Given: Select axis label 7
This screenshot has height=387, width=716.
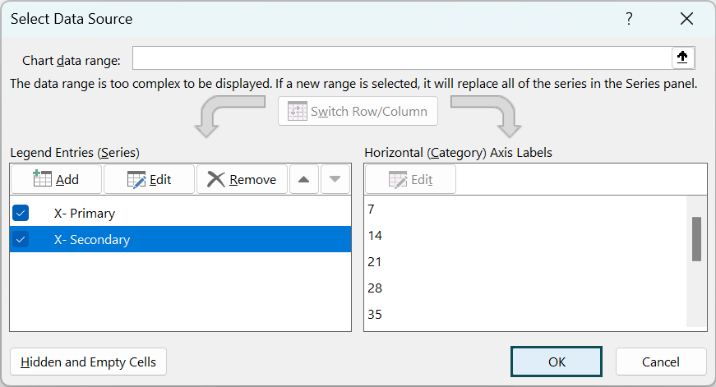Looking at the screenshot, I should [x=526, y=209].
